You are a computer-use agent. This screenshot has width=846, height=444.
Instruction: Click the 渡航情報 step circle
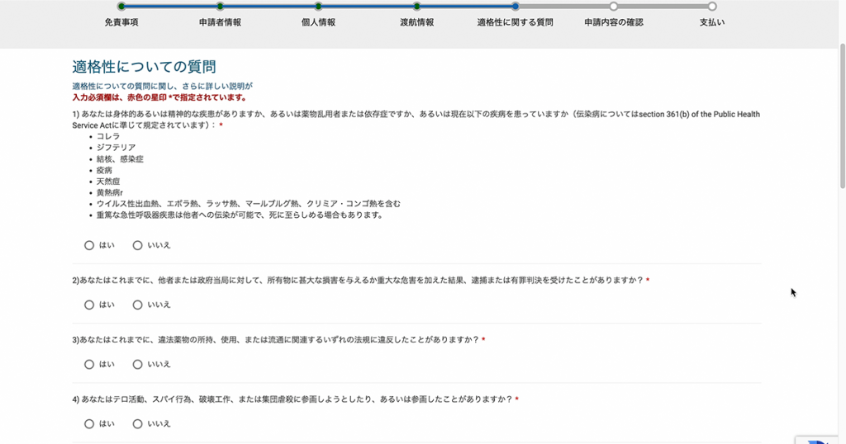pyautogui.click(x=416, y=7)
